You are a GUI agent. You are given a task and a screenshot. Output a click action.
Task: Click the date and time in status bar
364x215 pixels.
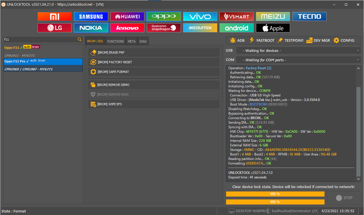tap(338, 211)
